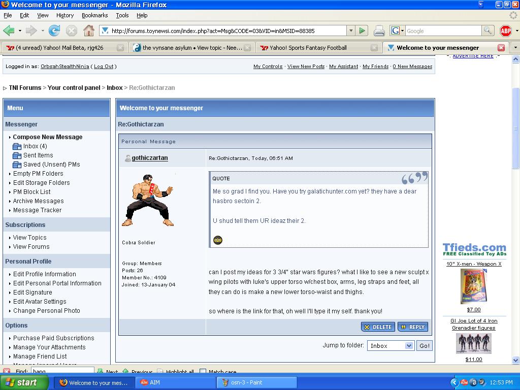Close the find bar with the red X
This screenshot has width=520, height=390.
tap(7, 371)
